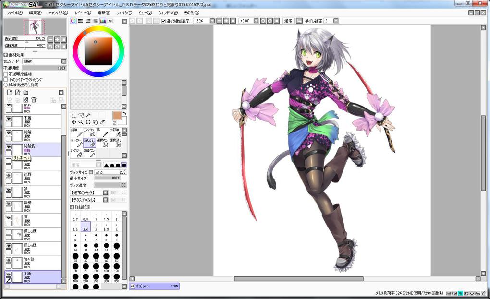This screenshot has height=299, width=490.
Task: Open the キャンバス(C) menu
Action: tap(58, 13)
